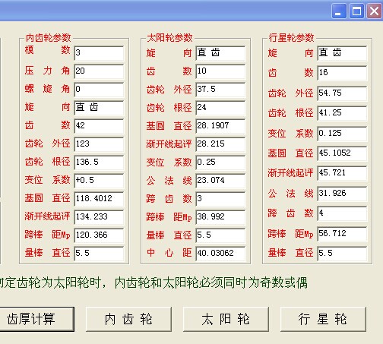Select the inner gear 齿数 field showing 42
The height and width of the screenshot is (344, 383).
[99, 126]
